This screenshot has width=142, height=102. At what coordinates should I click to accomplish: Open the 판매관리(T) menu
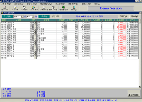pos(19,4)
